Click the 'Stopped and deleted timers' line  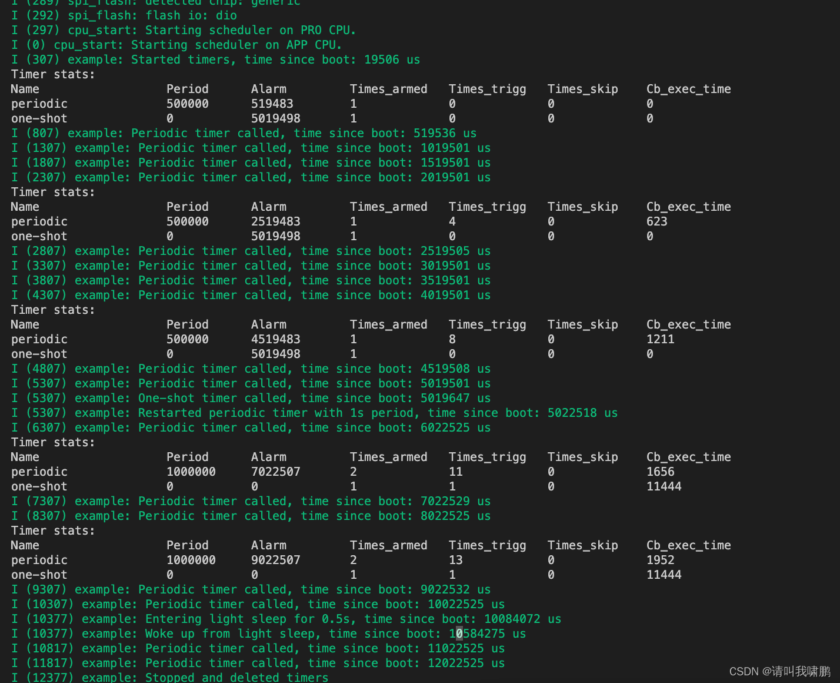(170, 677)
